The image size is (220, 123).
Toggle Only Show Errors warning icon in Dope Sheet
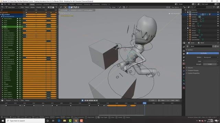(x=53, y=7)
